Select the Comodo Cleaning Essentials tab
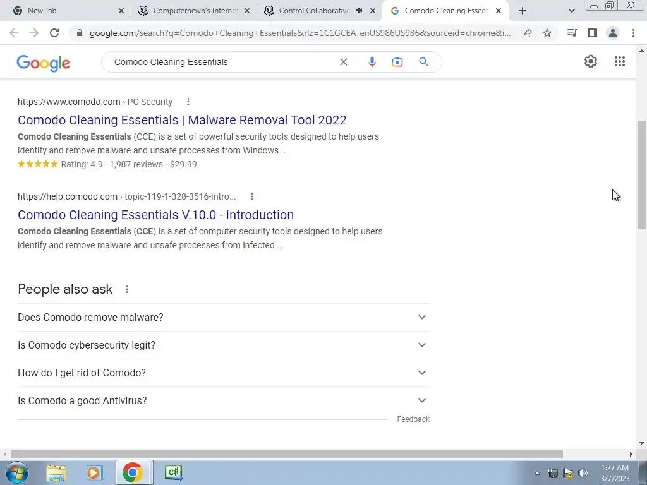 (447, 11)
